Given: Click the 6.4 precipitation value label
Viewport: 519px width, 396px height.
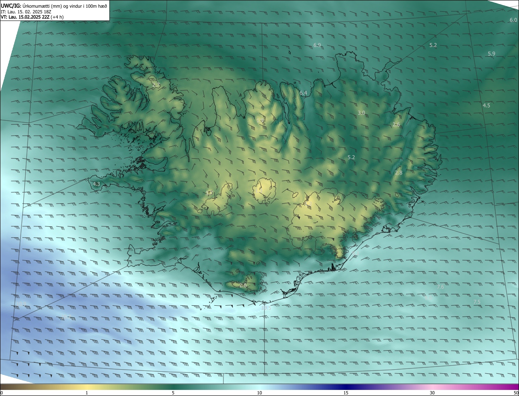Looking at the screenshot, I should coord(303,93).
